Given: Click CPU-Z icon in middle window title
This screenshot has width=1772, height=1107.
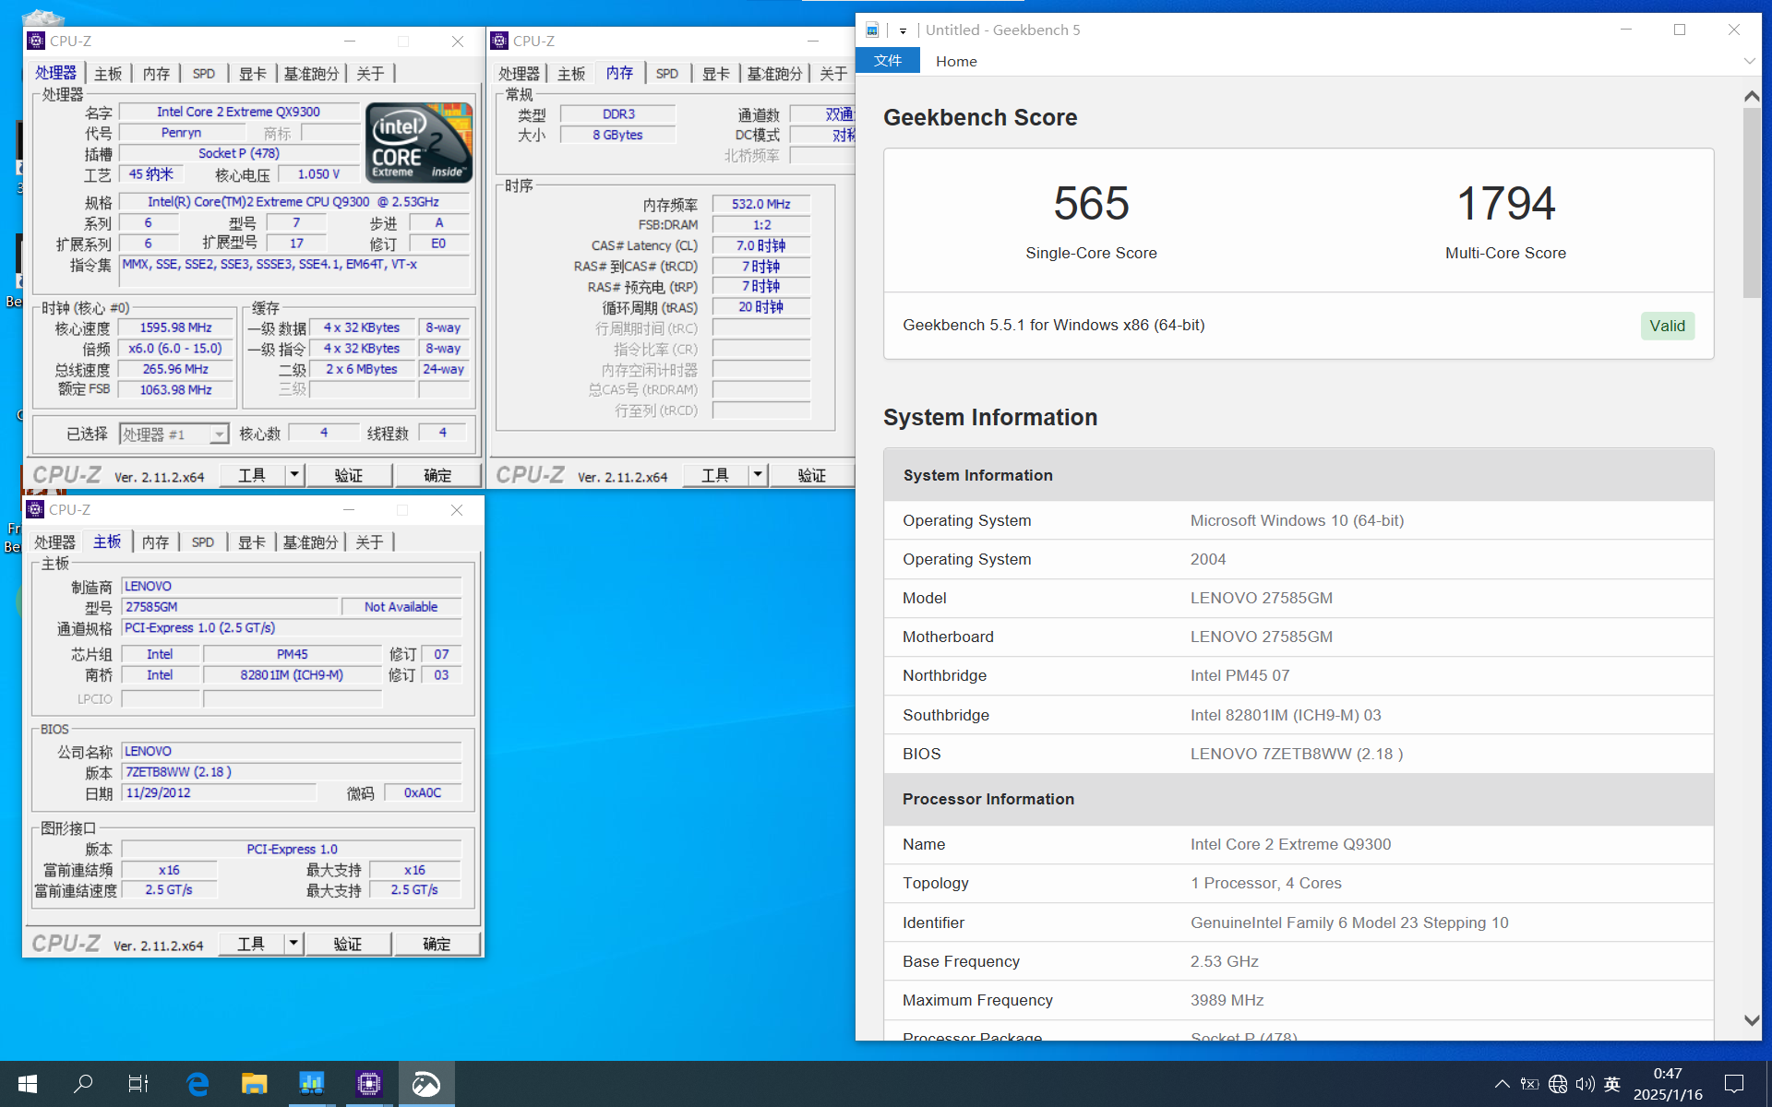Looking at the screenshot, I should (499, 41).
